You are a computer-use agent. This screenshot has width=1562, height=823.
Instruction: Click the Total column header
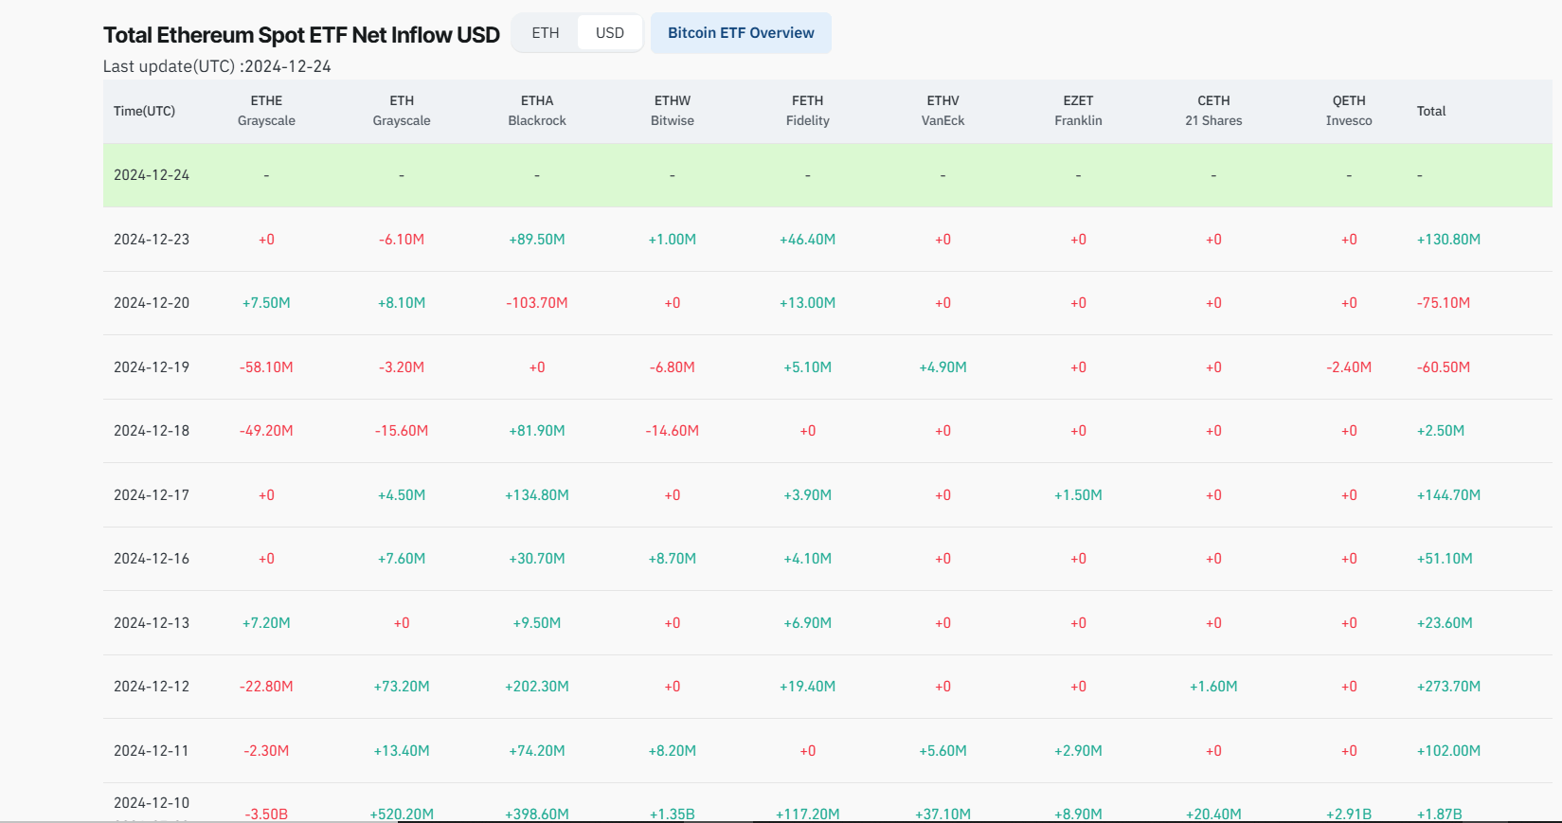pyautogui.click(x=1431, y=111)
